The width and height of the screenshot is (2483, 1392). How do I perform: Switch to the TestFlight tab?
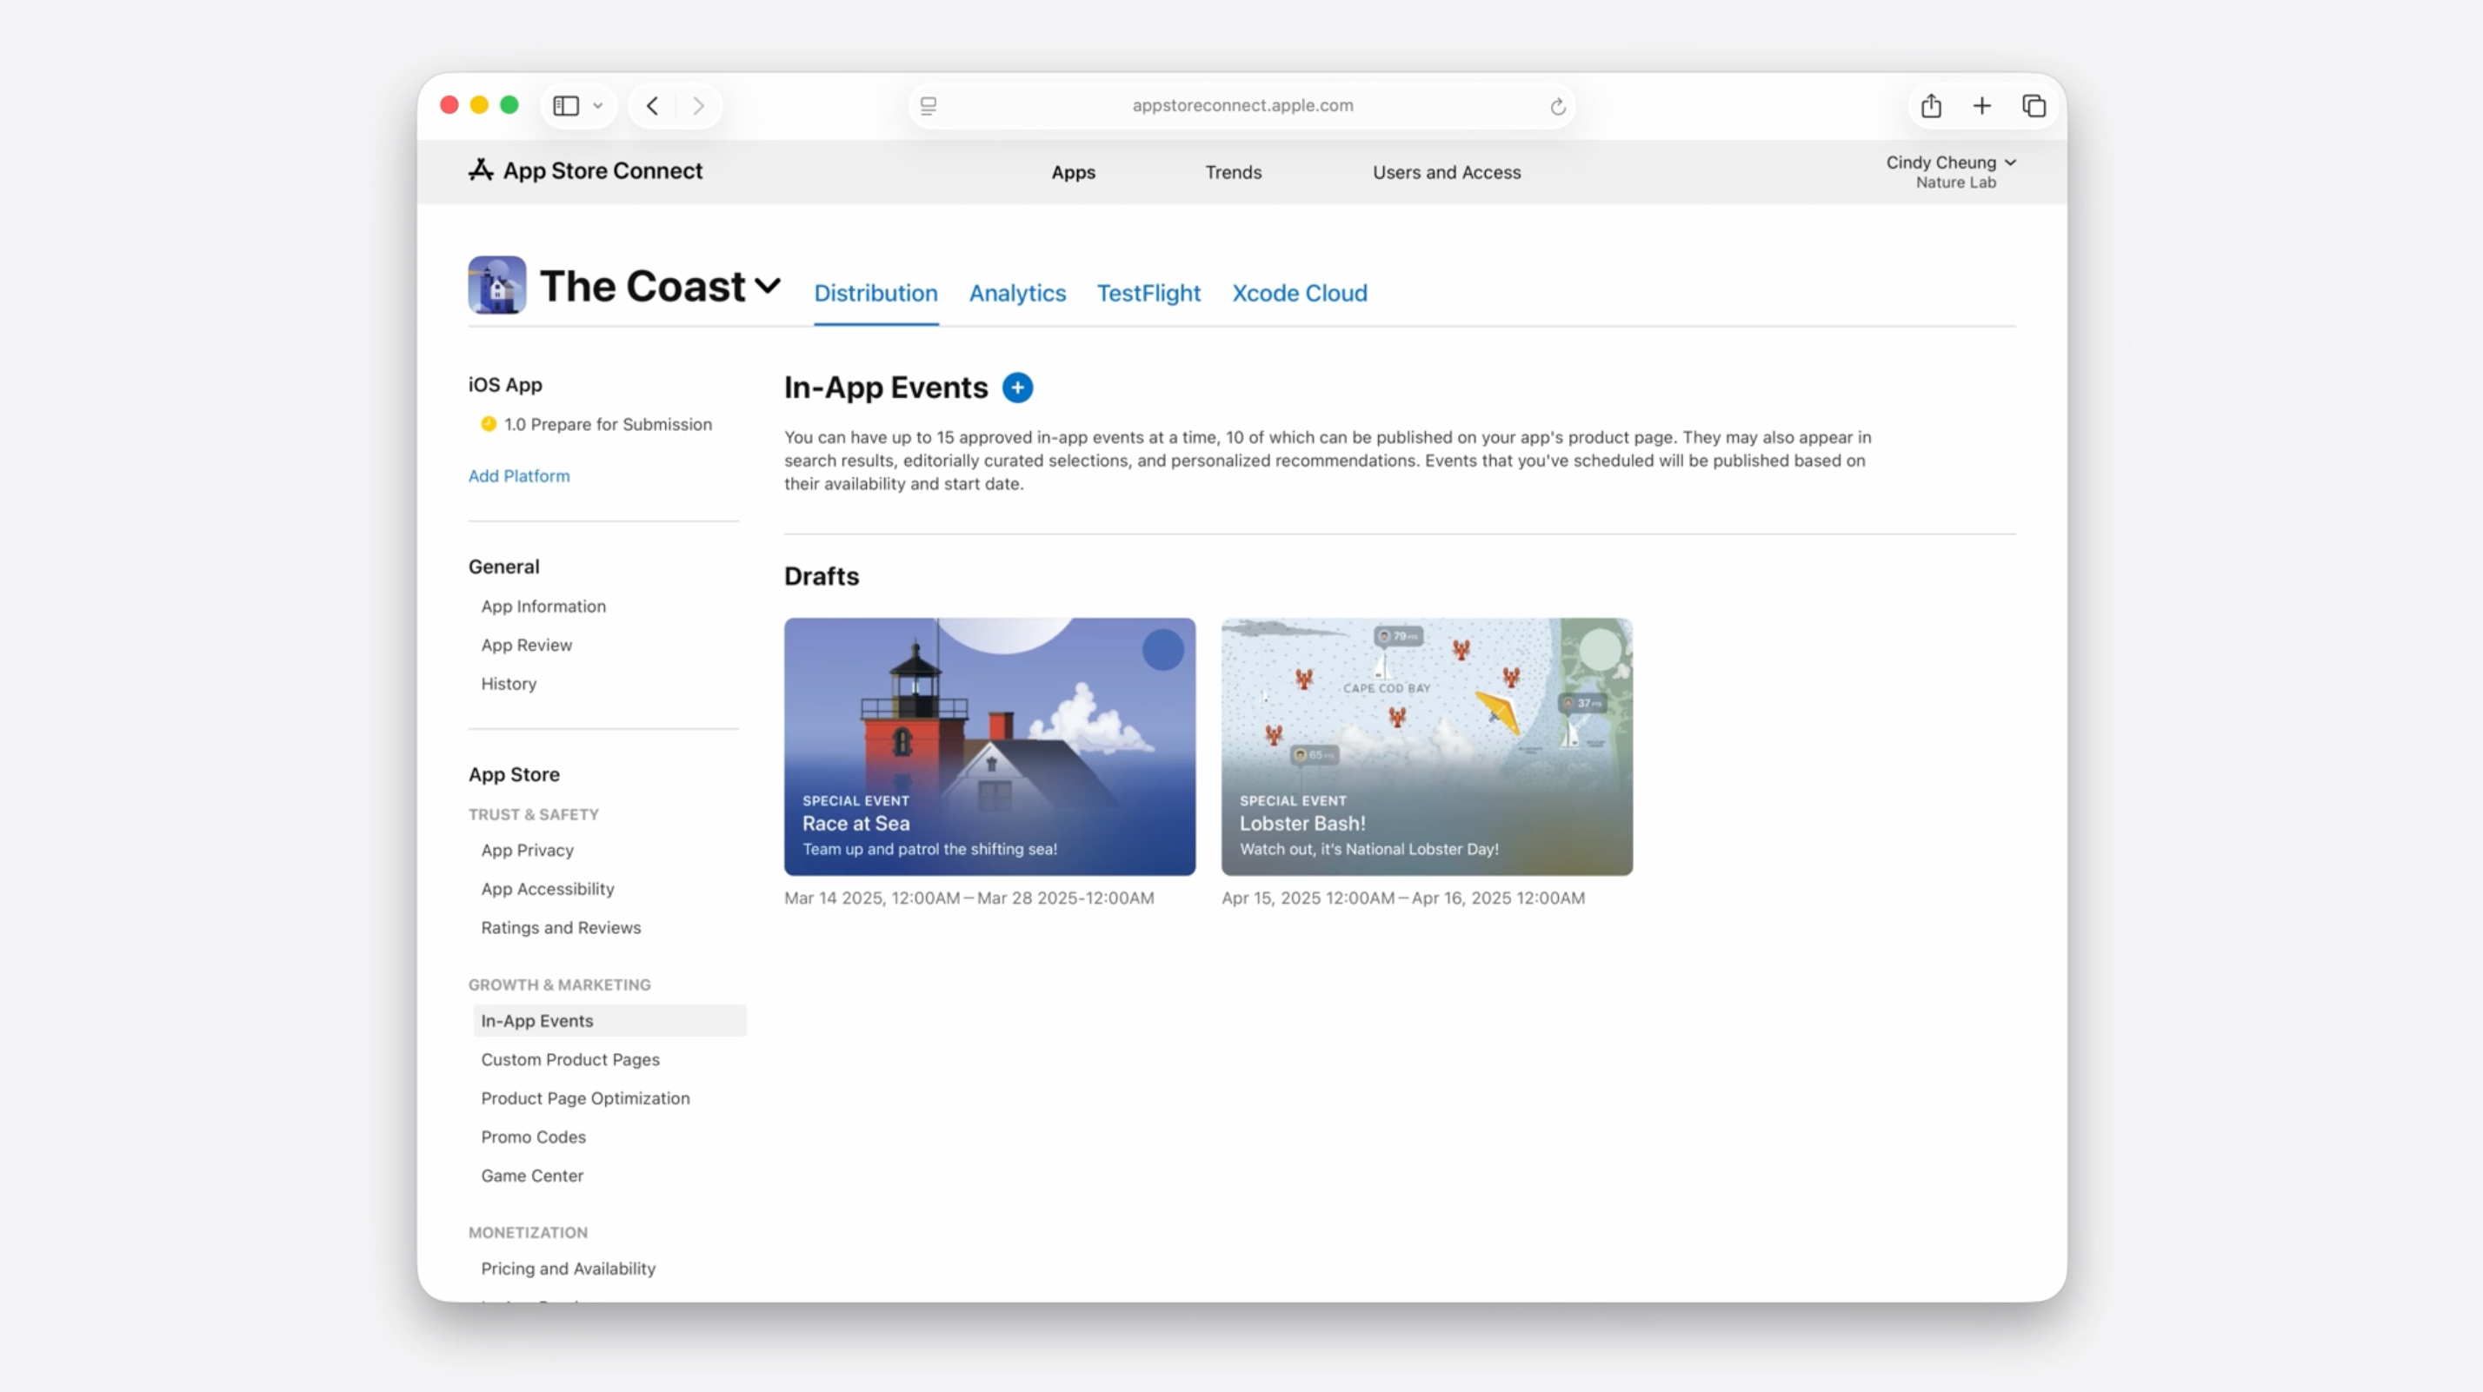[x=1148, y=293]
